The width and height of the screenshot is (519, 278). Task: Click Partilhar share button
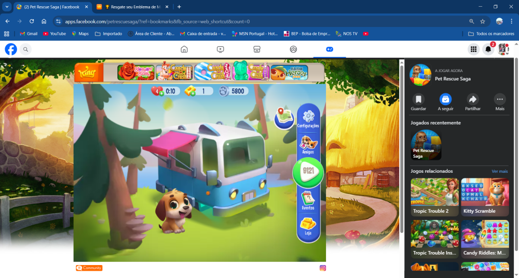(x=473, y=102)
